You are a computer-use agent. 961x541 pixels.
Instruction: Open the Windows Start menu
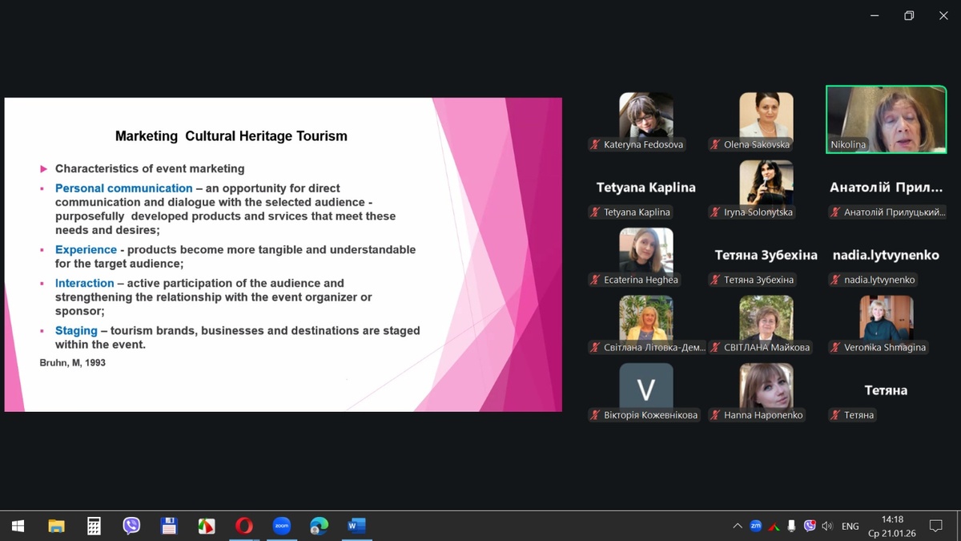tap(18, 526)
